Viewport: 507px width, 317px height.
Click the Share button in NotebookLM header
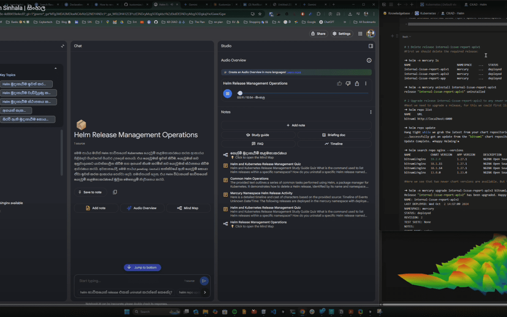click(318, 33)
